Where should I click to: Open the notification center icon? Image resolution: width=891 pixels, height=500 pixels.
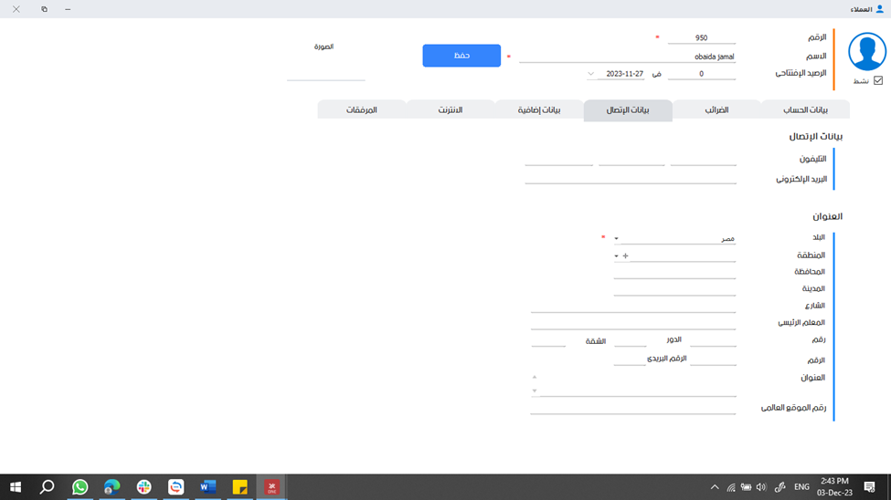pyautogui.click(x=869, y=487)
